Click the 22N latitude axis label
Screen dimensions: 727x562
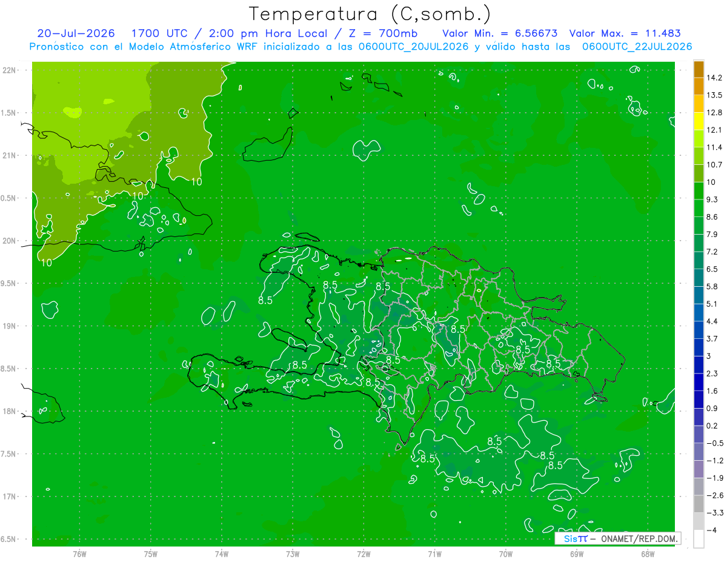pyautogui.click(x=10, y=70)
